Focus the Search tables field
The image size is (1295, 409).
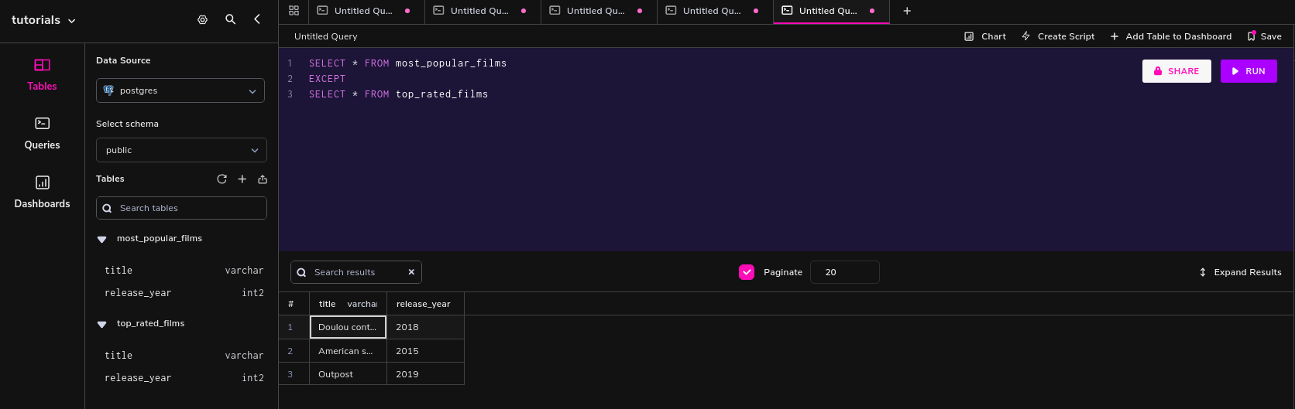[181, 208]
